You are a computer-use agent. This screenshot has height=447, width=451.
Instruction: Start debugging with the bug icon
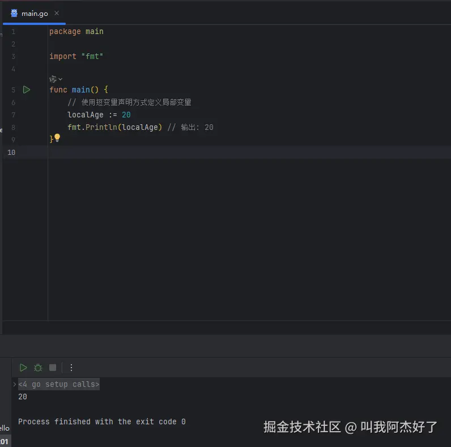coord(38,368)
